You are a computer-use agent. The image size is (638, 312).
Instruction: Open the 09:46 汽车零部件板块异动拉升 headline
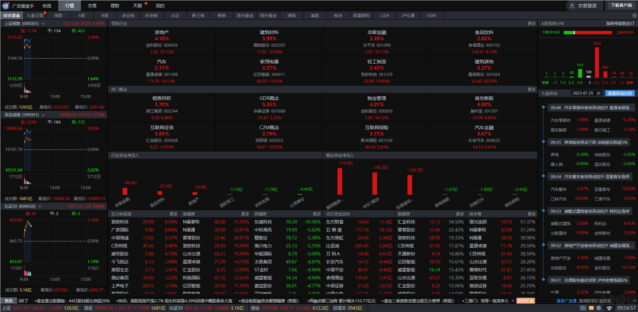(x=591, y=108)
